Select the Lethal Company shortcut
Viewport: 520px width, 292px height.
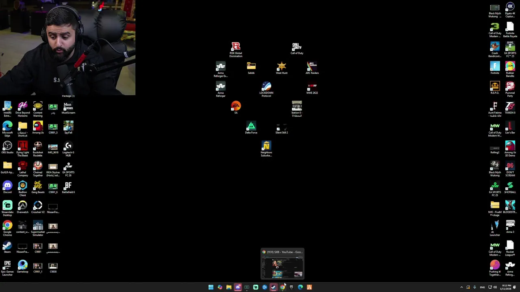[x=23, y=169]
